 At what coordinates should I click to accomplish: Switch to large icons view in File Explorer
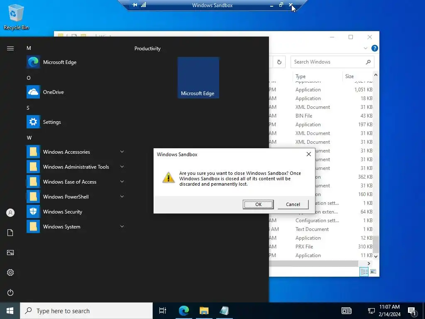(x=373, y=272)
